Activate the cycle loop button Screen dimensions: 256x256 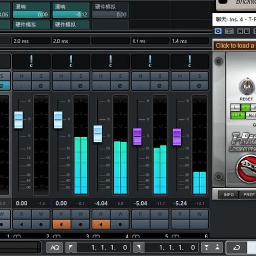click(x=237, y=247)
